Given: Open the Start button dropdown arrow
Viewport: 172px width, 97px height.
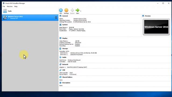Looking at the screenshot, I should 81,11.
